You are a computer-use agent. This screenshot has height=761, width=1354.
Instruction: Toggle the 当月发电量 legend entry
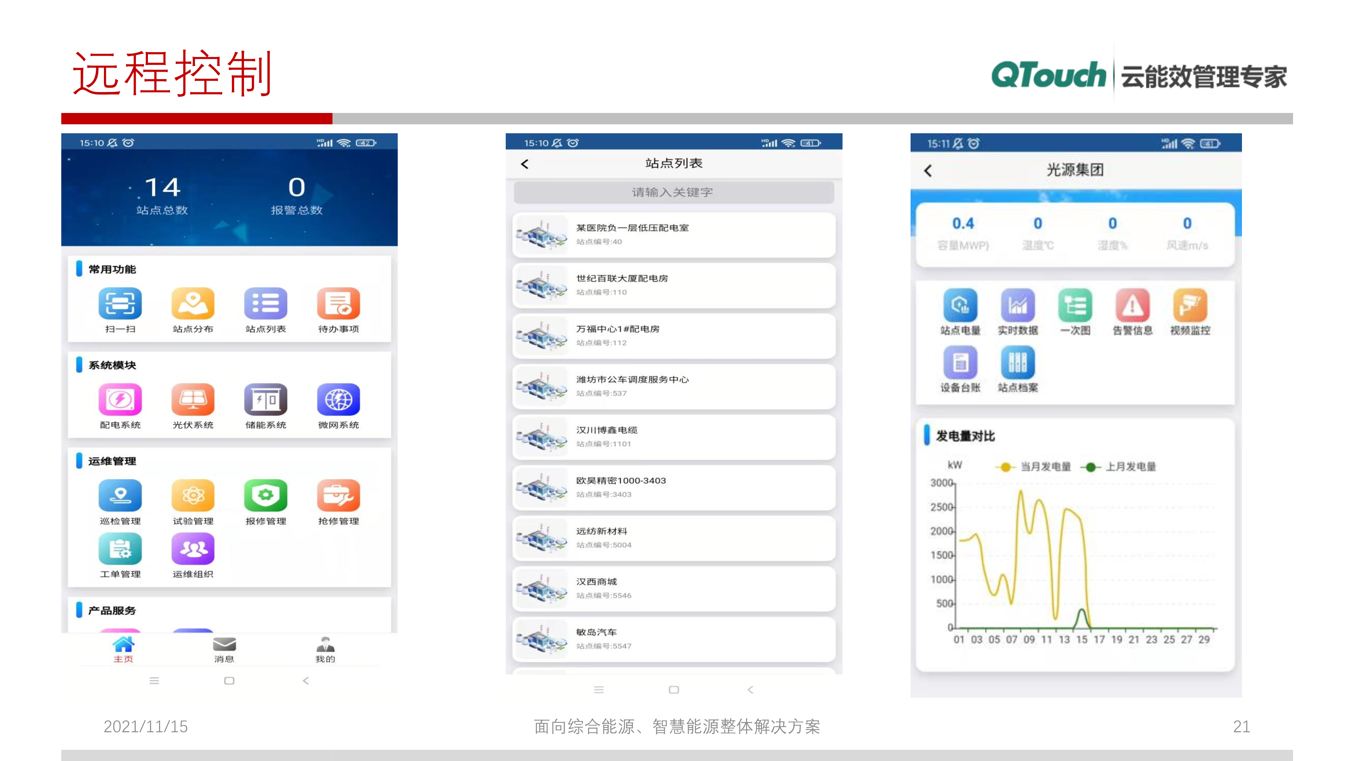point(1035,466)
